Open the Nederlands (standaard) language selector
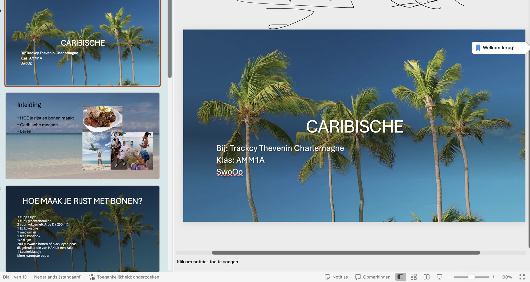Screen dimensions: 530x282 (58, 277)
